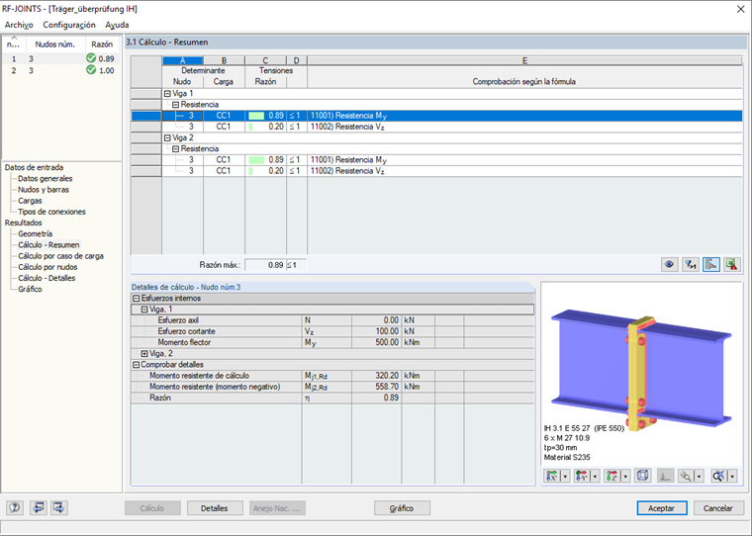Click Aceptar button
This screenshot has height=536, width=752.
(661, 508)
